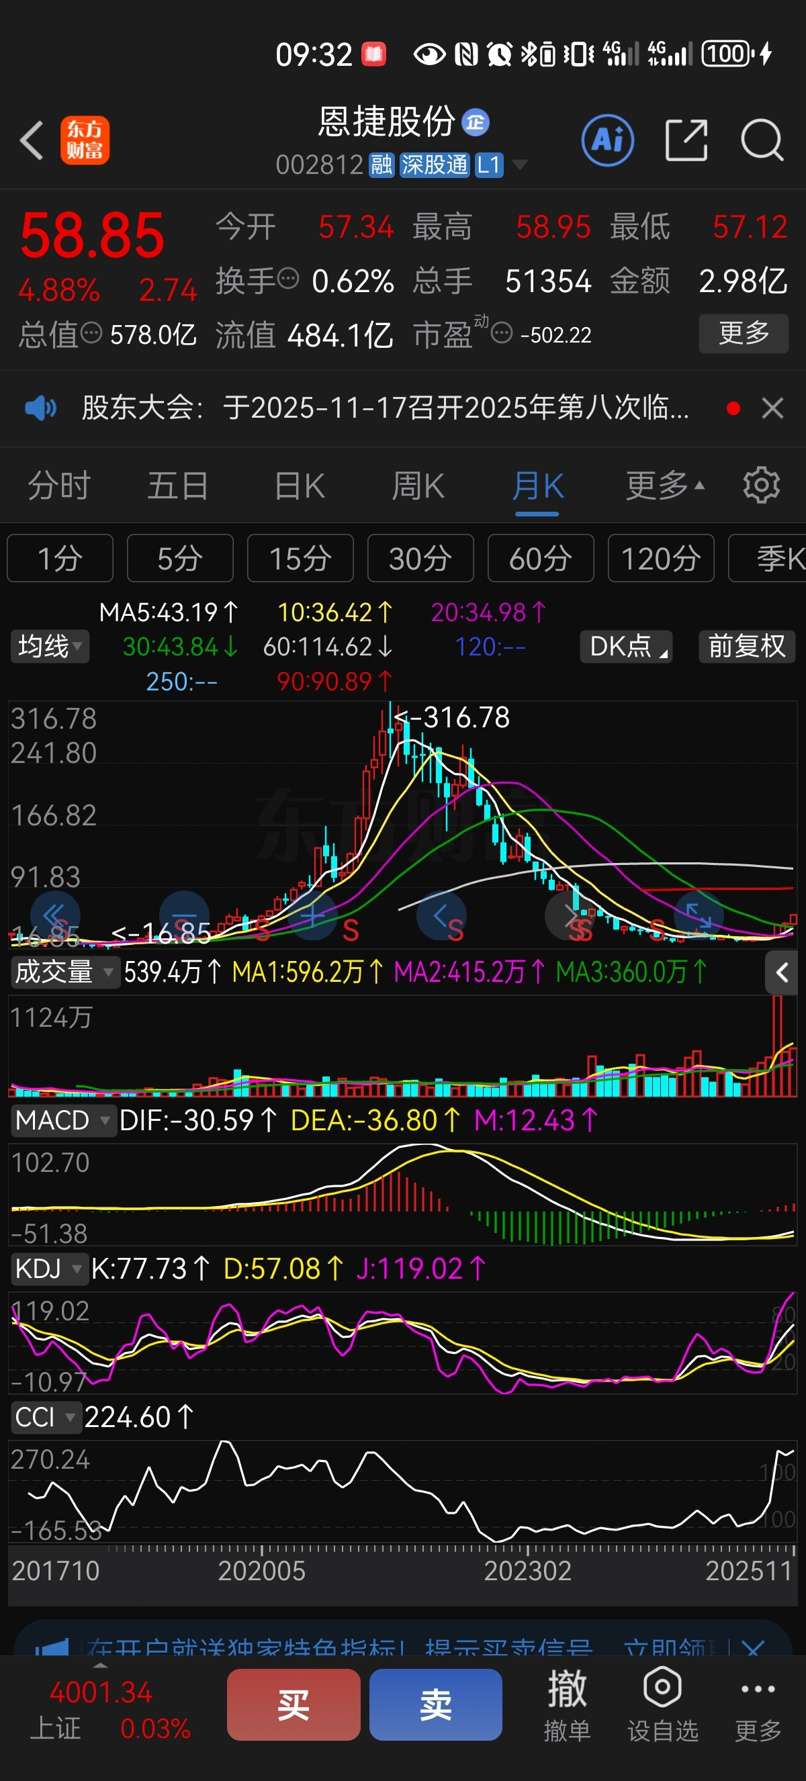This screenshot has width=806, height=1781.
Task: Move chart right with arrow button
Action: 570,915
